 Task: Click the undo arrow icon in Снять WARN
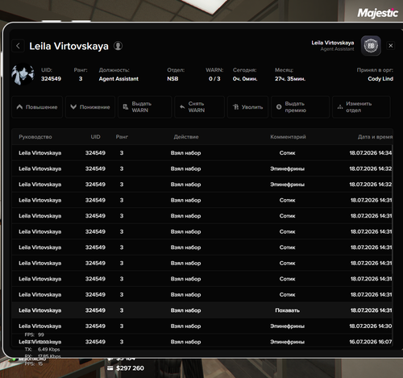point(182,107)
